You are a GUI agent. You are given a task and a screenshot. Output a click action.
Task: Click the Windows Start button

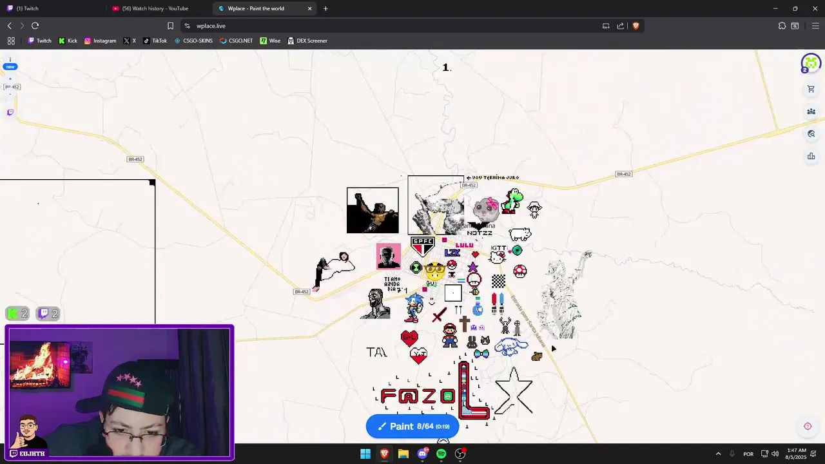[365, 454]
